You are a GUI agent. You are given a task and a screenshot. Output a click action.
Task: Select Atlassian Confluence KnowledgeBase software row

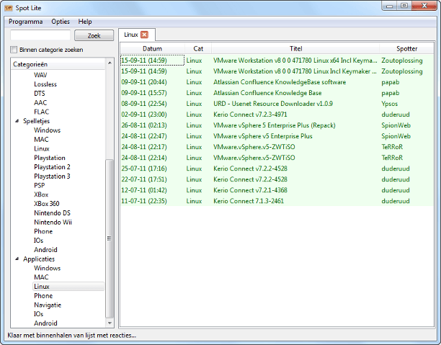277,82
